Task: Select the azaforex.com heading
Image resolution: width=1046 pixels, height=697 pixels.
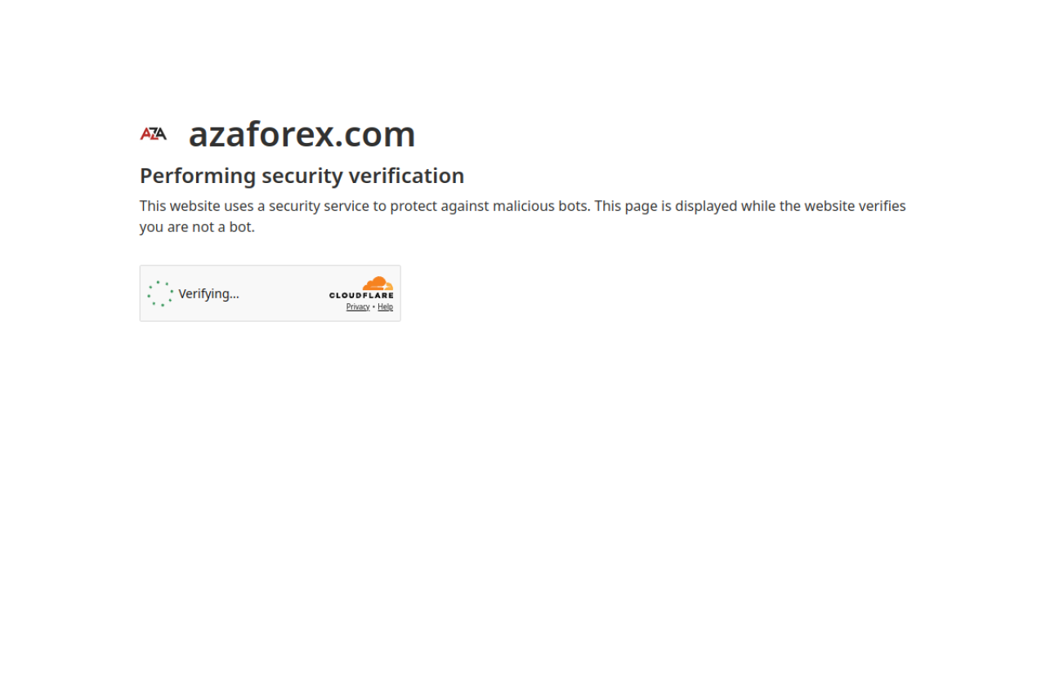Action: 302,134
